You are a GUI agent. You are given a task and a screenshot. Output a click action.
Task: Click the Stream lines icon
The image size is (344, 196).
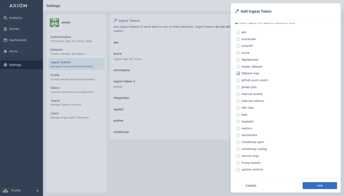[x=5, y=29]
